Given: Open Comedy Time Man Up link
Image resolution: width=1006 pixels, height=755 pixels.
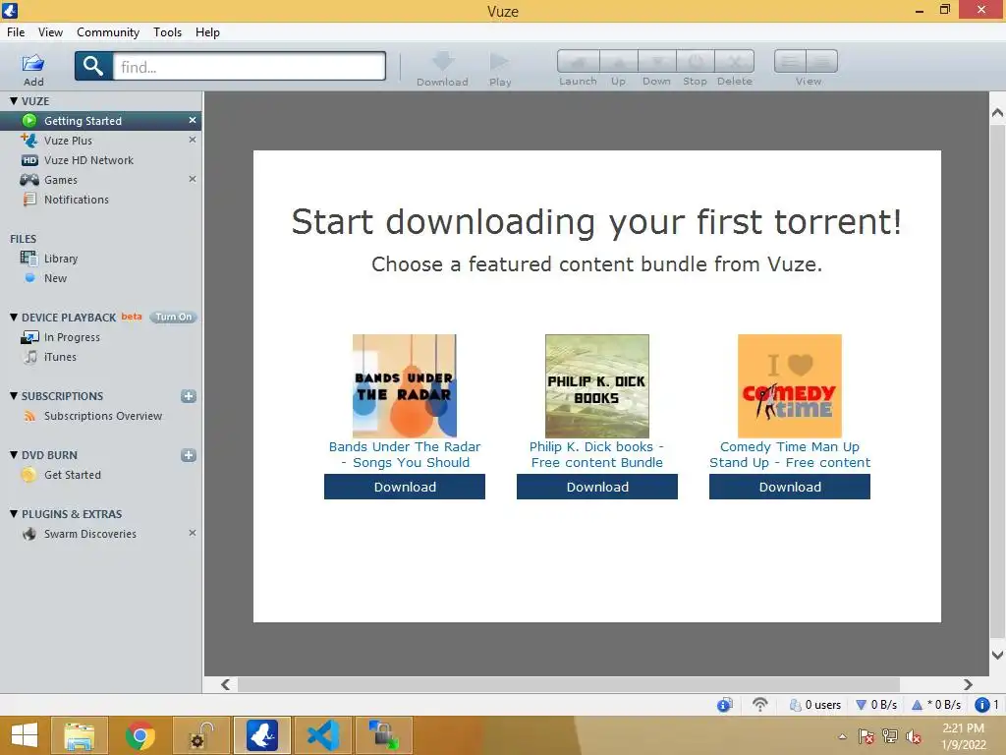Looking at the screenshot, I should pos(790,454).
